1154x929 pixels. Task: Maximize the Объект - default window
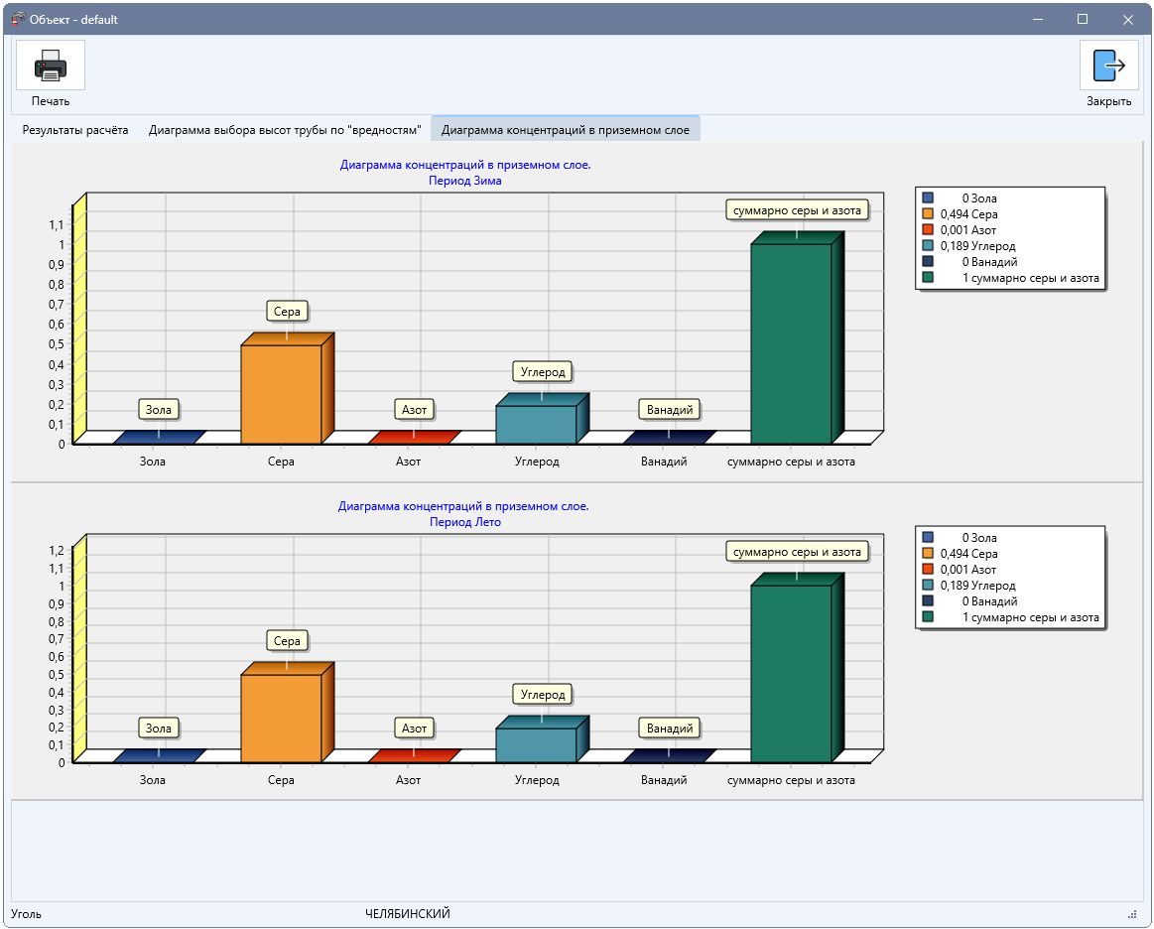[x=1083, y=19]
